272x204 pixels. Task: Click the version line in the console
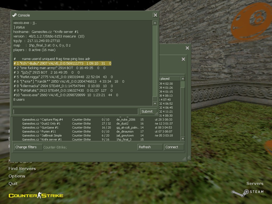coord(49,36)
